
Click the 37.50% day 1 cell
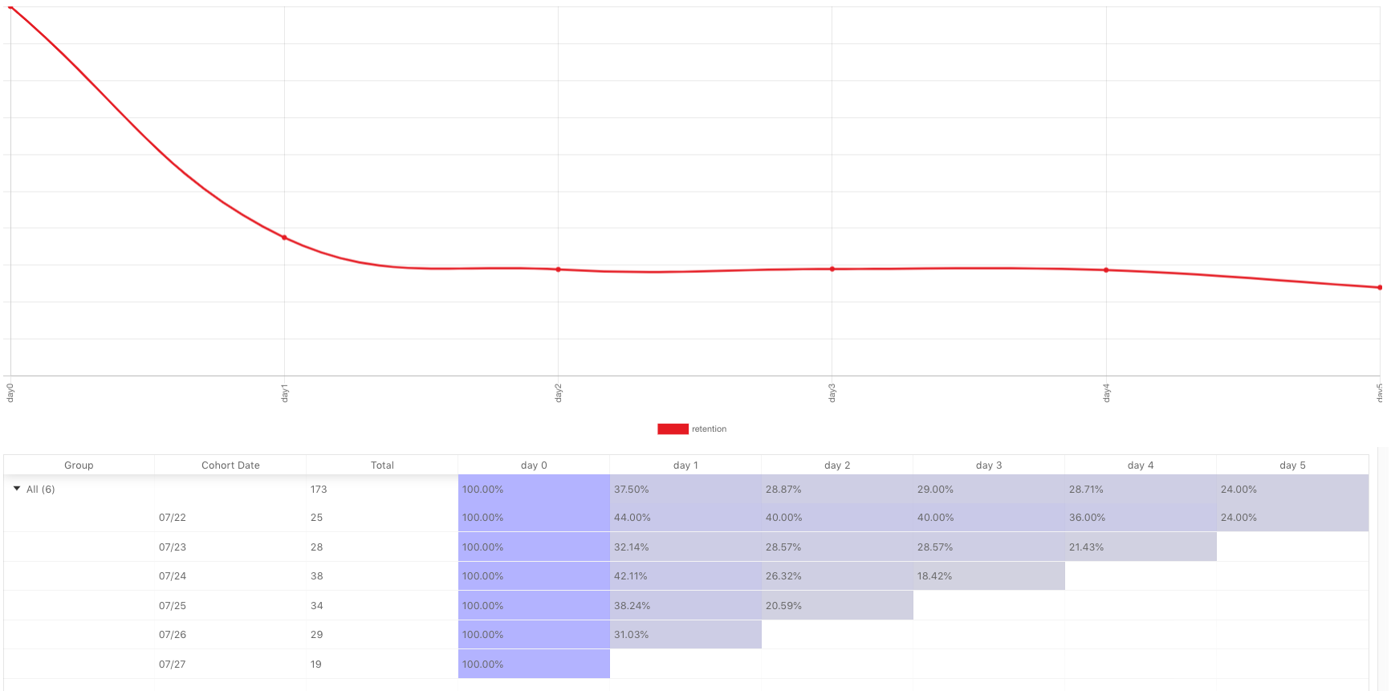(685, 490)
